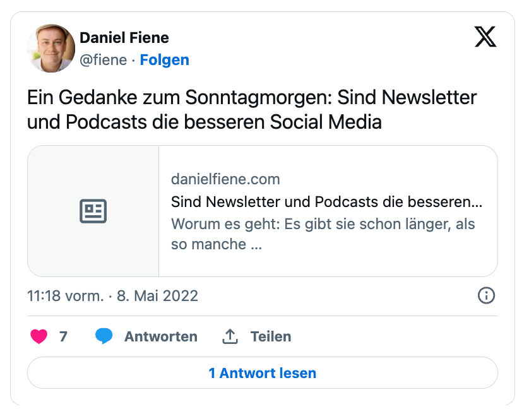Click the Teilen label
This screenshot has height=414, width=529.
point(271,336)
